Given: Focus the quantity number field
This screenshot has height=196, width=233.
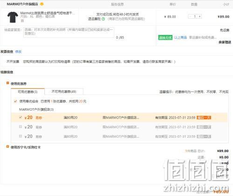Looking at the screenshot, I should pos(195,16).
